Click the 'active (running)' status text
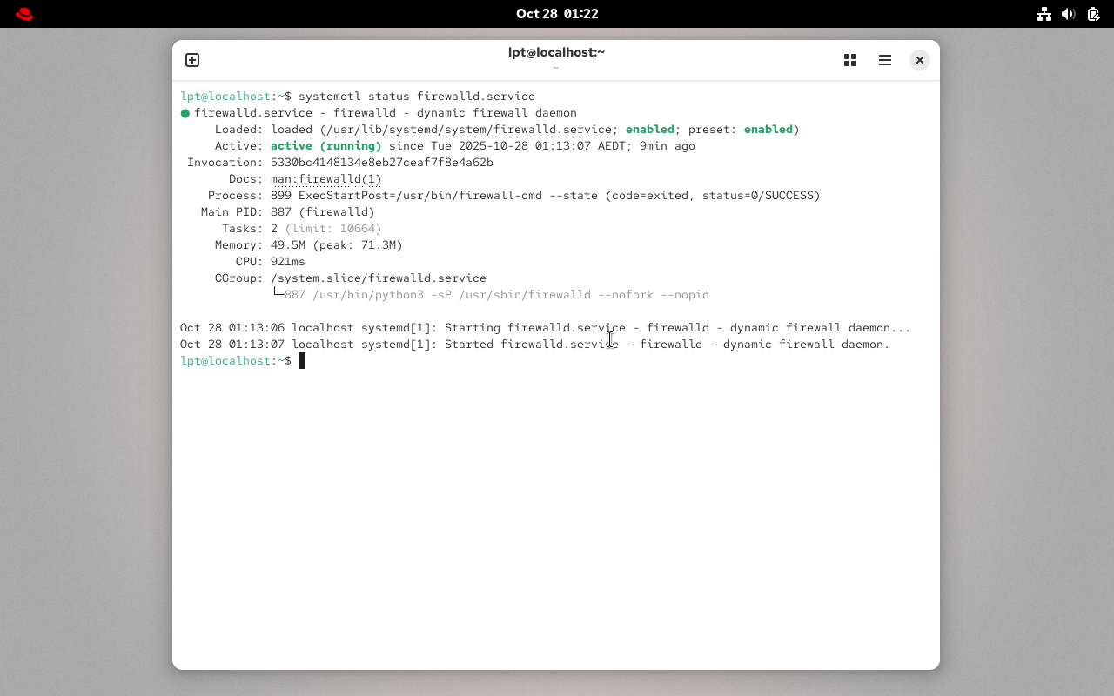 (325, 146)
